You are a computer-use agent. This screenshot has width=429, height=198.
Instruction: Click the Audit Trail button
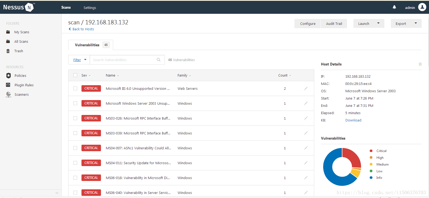pyautogui.click(x=334, y=24)
